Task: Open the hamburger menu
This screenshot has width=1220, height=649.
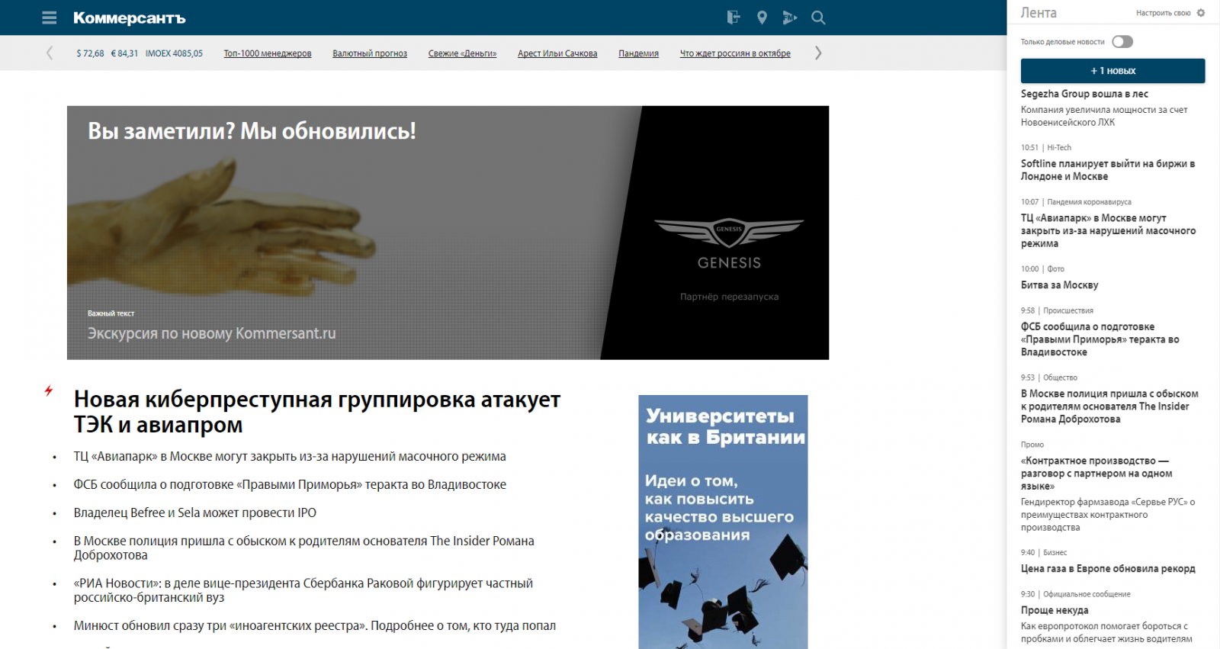Action: coord(50,18)
